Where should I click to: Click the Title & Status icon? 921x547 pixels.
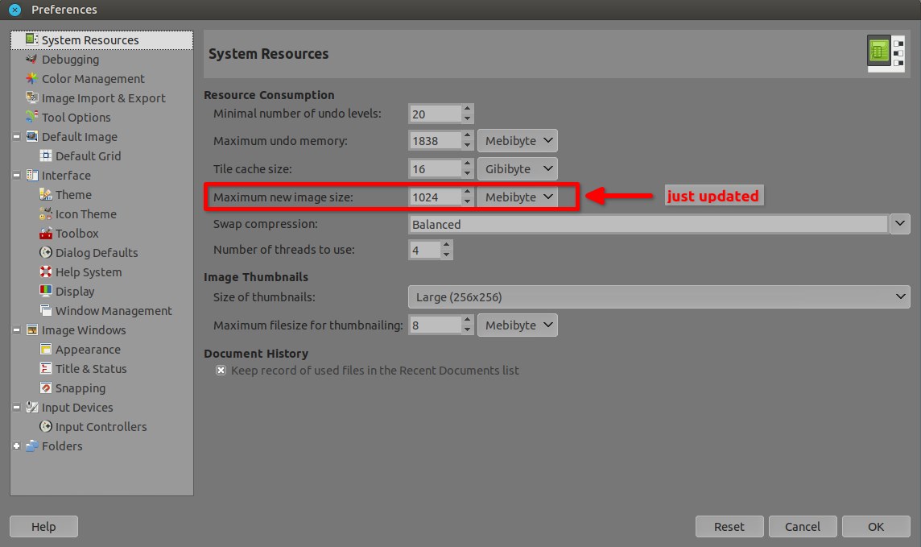(46, 368)
